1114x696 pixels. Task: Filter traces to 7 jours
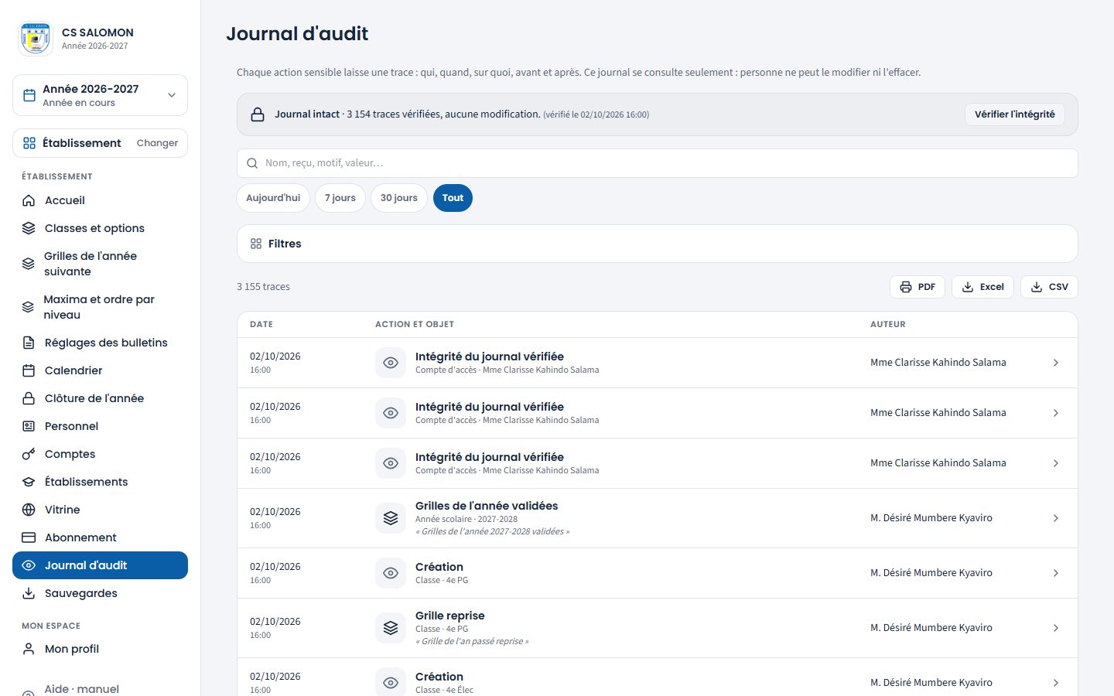click(340, 198)
